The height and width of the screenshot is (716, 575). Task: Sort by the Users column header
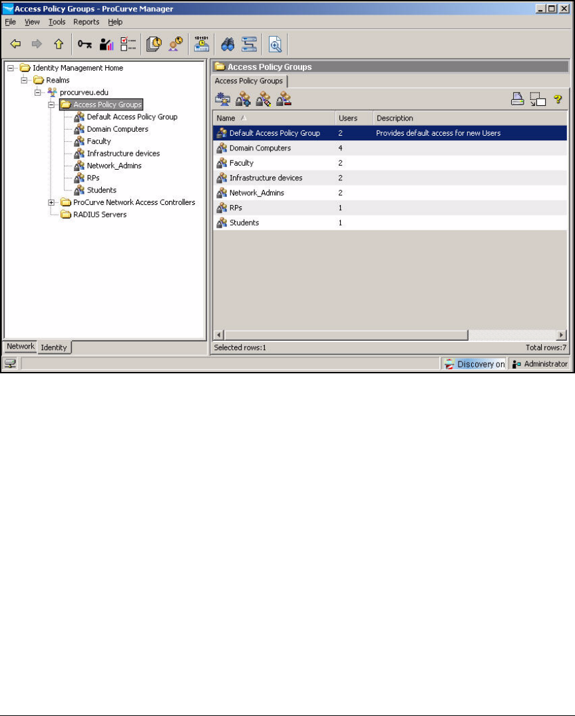click(354, 118)
